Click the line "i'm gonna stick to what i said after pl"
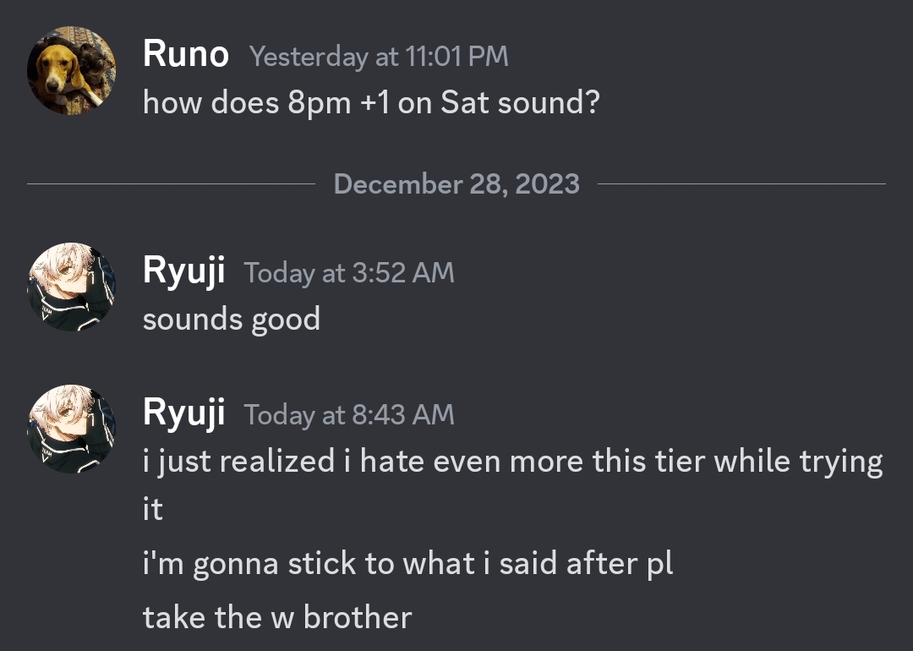Screen dimensions: 913x651 click(x=407, y=564)
